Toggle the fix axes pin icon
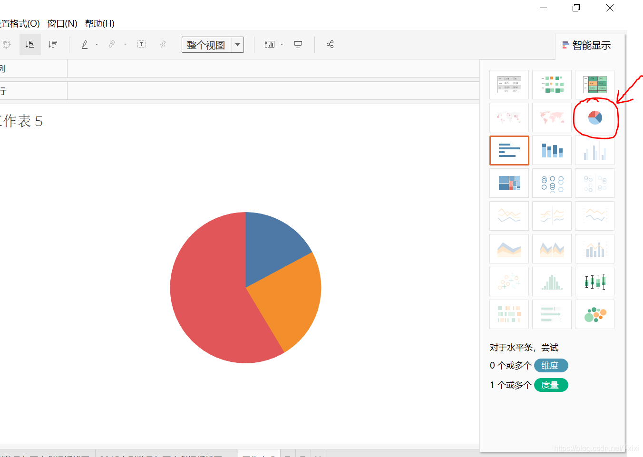Screen dimensions: 643x457 click(163, 44)
